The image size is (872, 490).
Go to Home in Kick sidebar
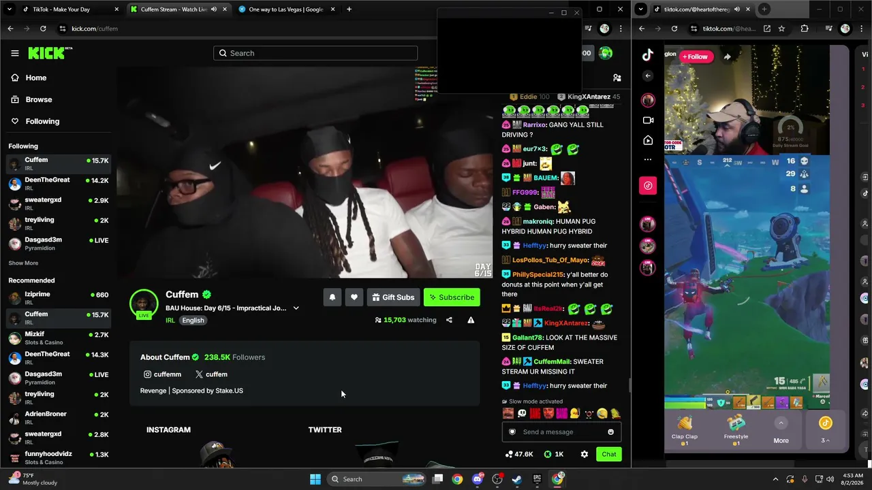(36, 78)
